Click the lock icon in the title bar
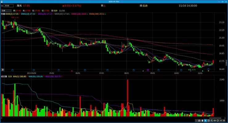Screen dimensions: 228x123 (2, 2)
